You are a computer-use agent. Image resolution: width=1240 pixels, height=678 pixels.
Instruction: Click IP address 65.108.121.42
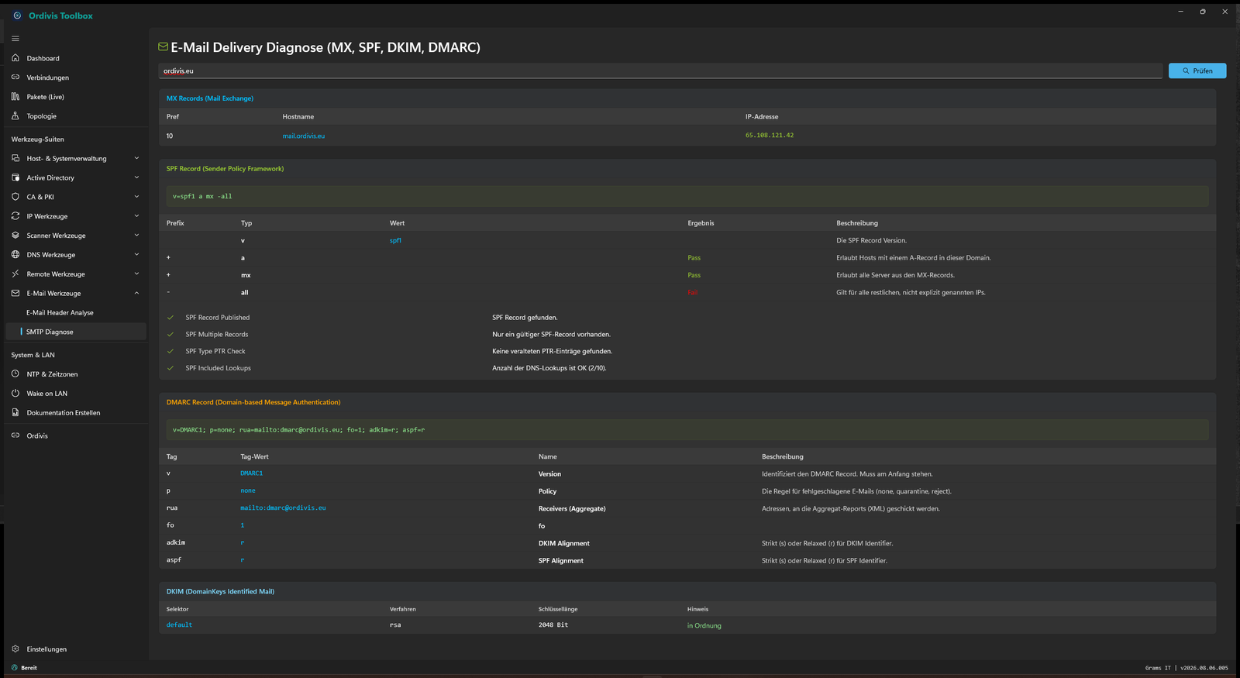pos(770,136)
